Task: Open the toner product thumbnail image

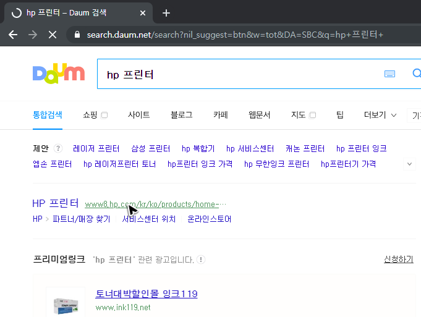Action: (66, 302)
